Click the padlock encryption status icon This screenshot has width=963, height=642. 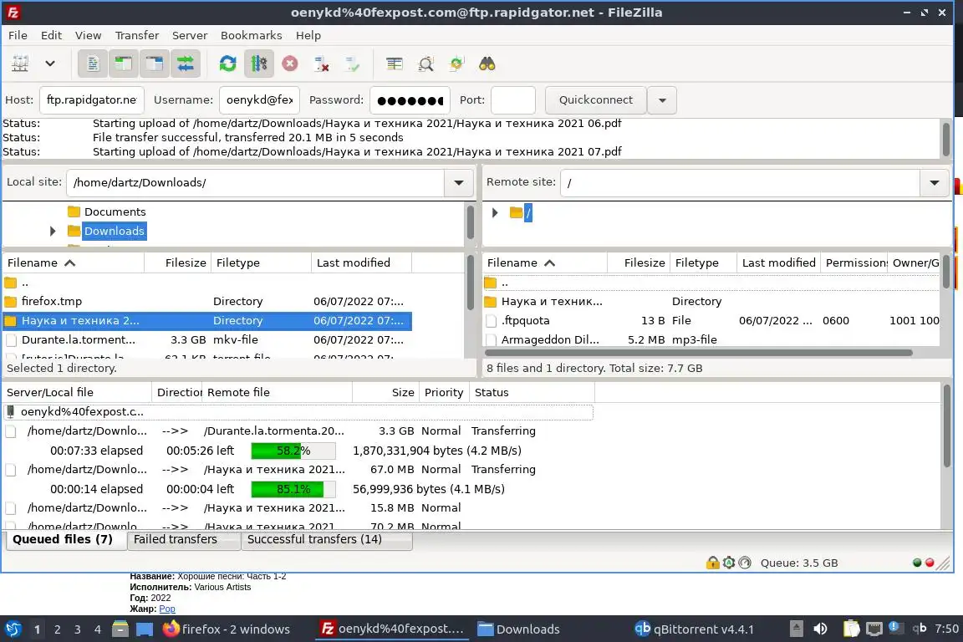pyautogui.click(x=712, y=562)
